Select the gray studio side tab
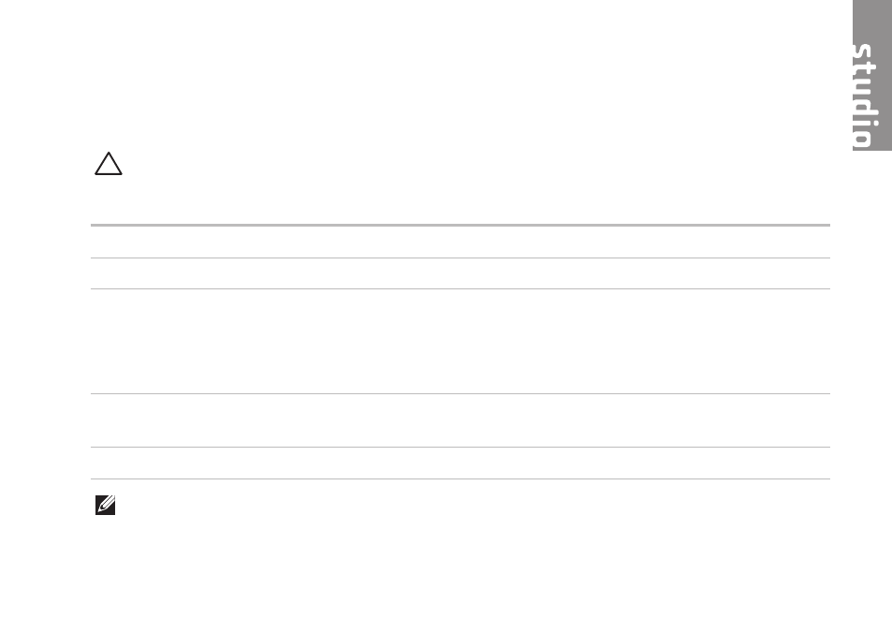892x633 pixels. coord(872,75)
